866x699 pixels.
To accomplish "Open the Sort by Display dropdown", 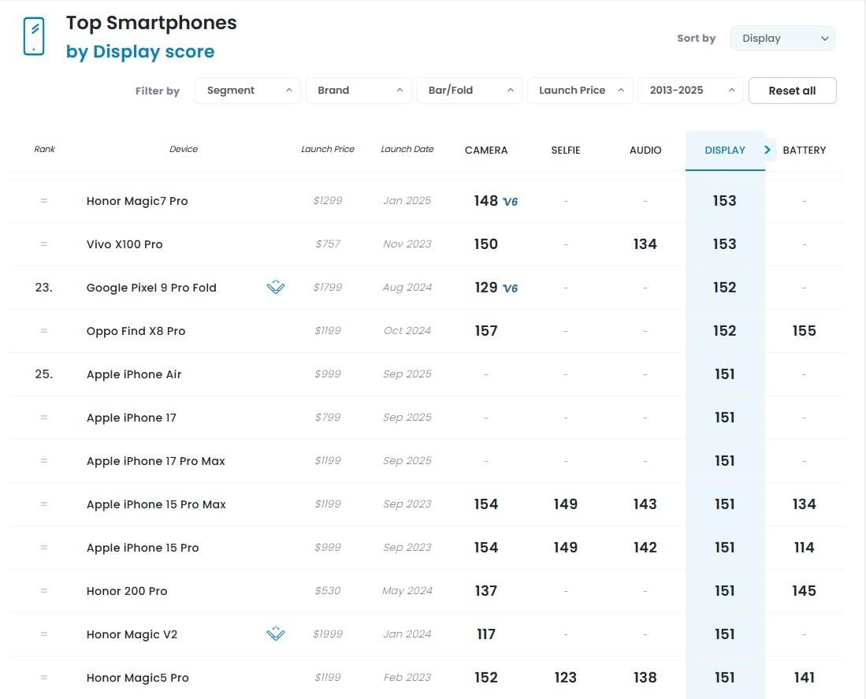I will pyautogui.click(x=782, y=38).
